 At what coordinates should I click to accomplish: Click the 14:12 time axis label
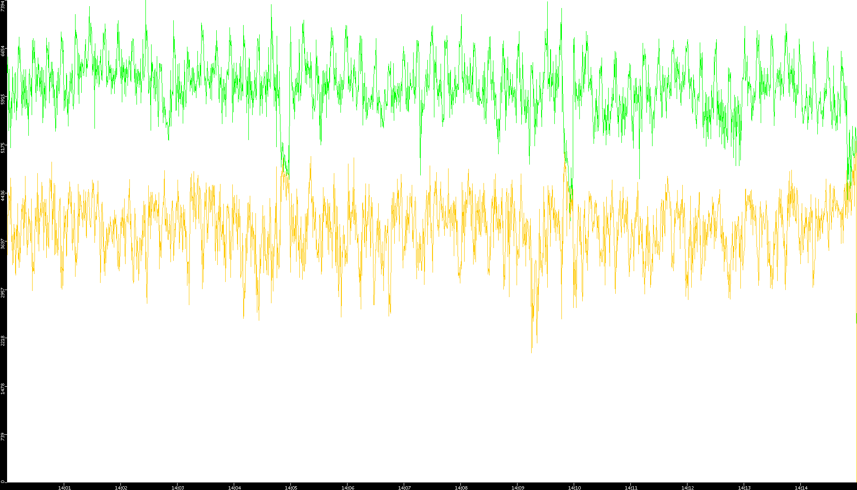687,488
